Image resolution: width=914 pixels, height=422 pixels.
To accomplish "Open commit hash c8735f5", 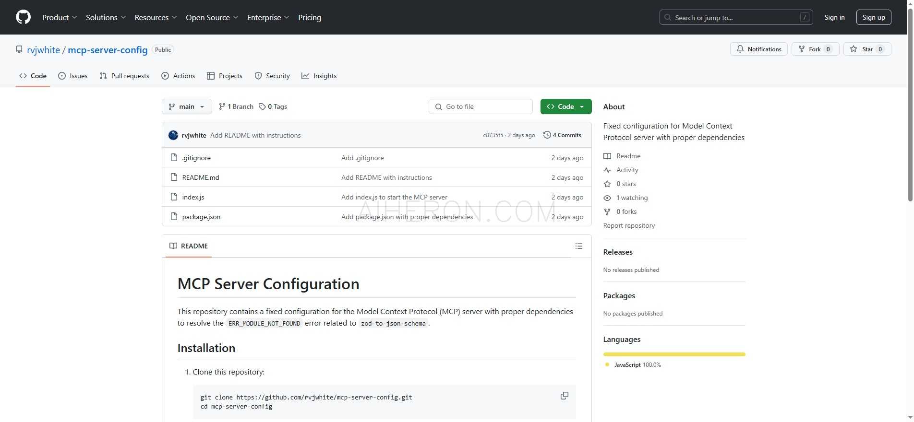I will point(493,135).
